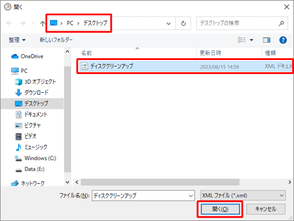294x221 pixels.
Task: Click the sidebar vertical scrollbar thumb
Action: pyautogui.click(x=68, y=119)
